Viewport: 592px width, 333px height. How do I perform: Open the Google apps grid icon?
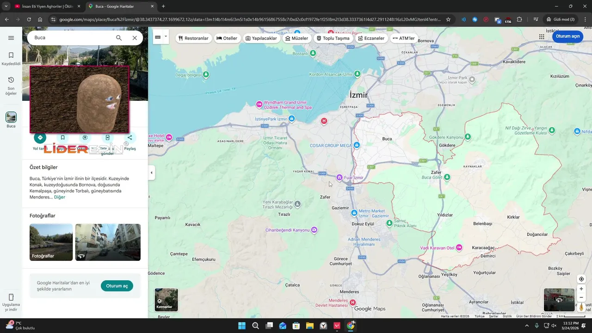pyautogui.click(x=542, y=37)
